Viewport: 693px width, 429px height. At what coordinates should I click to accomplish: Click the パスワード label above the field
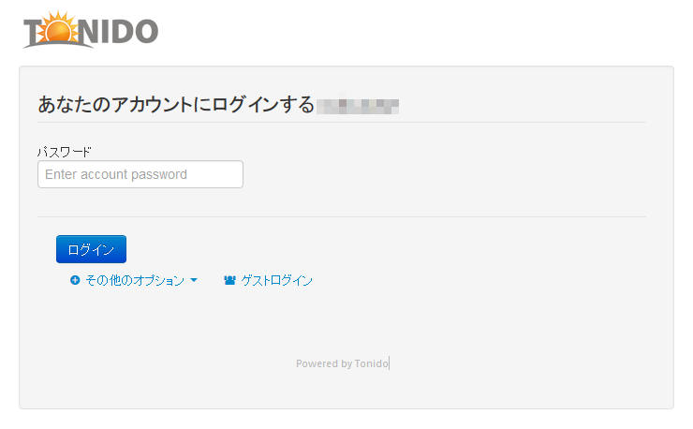65,152
